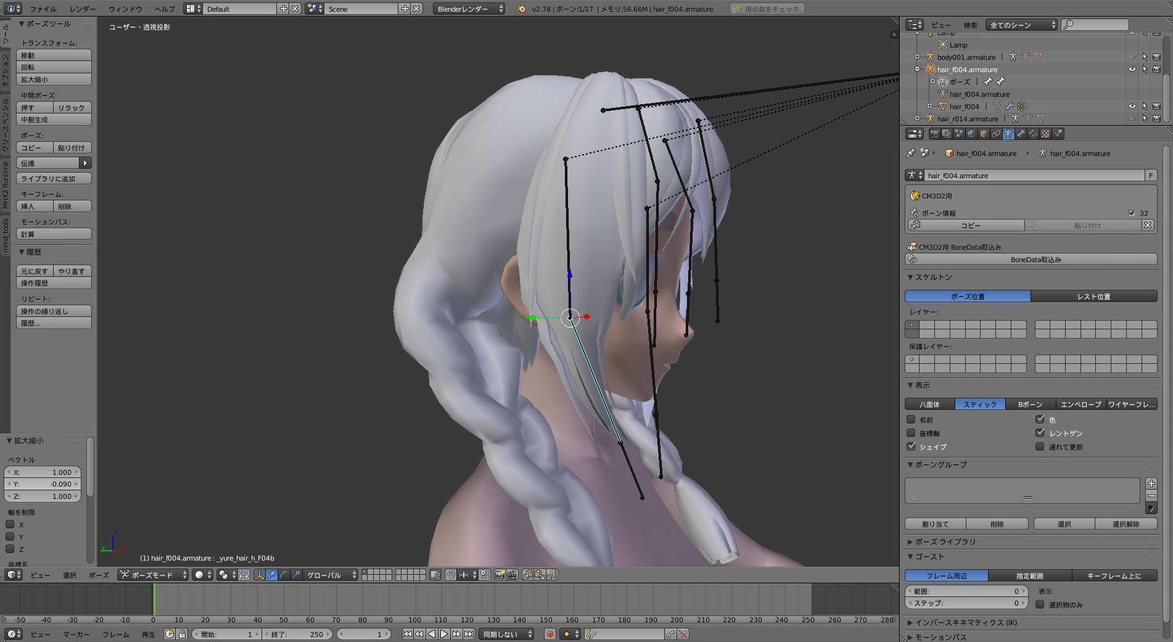The image size is (1173, 642).
Task: Open the ファイル menu
Action: (43, 9)
